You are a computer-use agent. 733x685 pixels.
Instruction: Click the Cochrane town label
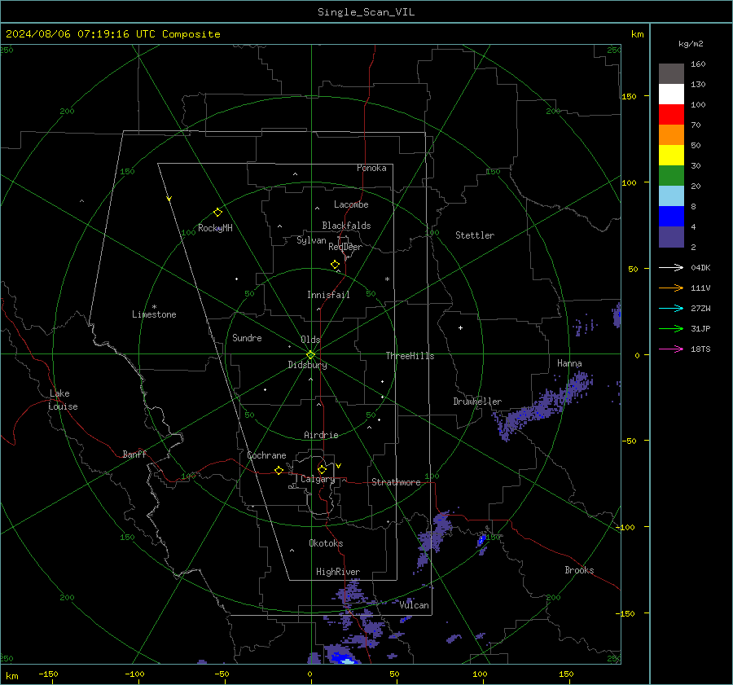(266, 455)
